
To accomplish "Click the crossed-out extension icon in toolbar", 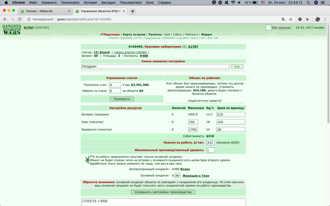I will [x=307, y=19].
